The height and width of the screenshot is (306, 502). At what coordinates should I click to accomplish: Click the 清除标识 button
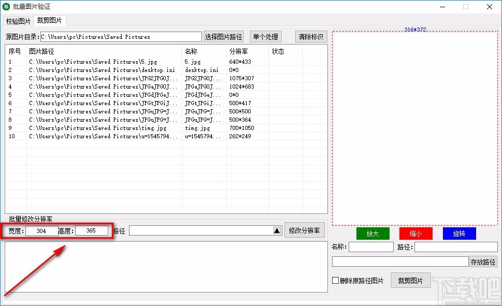[311, 37]
